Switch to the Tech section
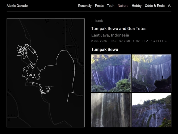 (x=110, y=6)
